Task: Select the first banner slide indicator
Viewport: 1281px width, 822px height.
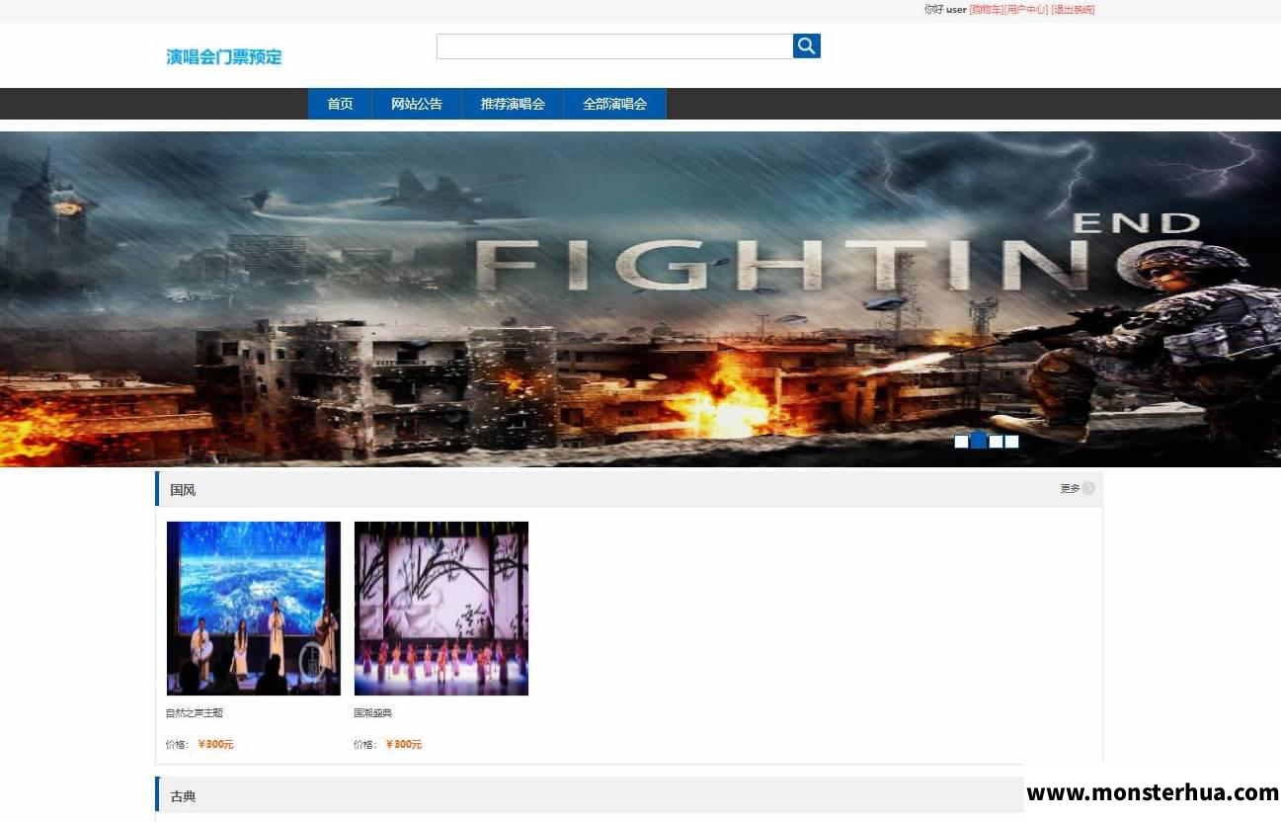Action: tap(961, 442)
